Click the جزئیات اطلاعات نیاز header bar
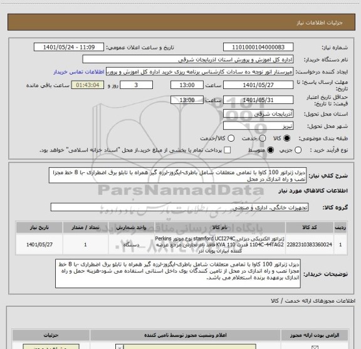Screen dimensions: 361x349 point(181,23)
